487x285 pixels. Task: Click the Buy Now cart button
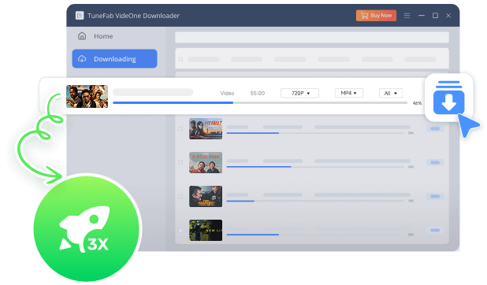376,16
